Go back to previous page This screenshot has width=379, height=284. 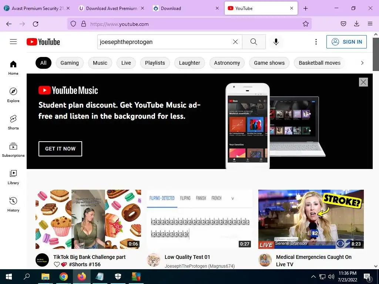(x=9, y=24)
